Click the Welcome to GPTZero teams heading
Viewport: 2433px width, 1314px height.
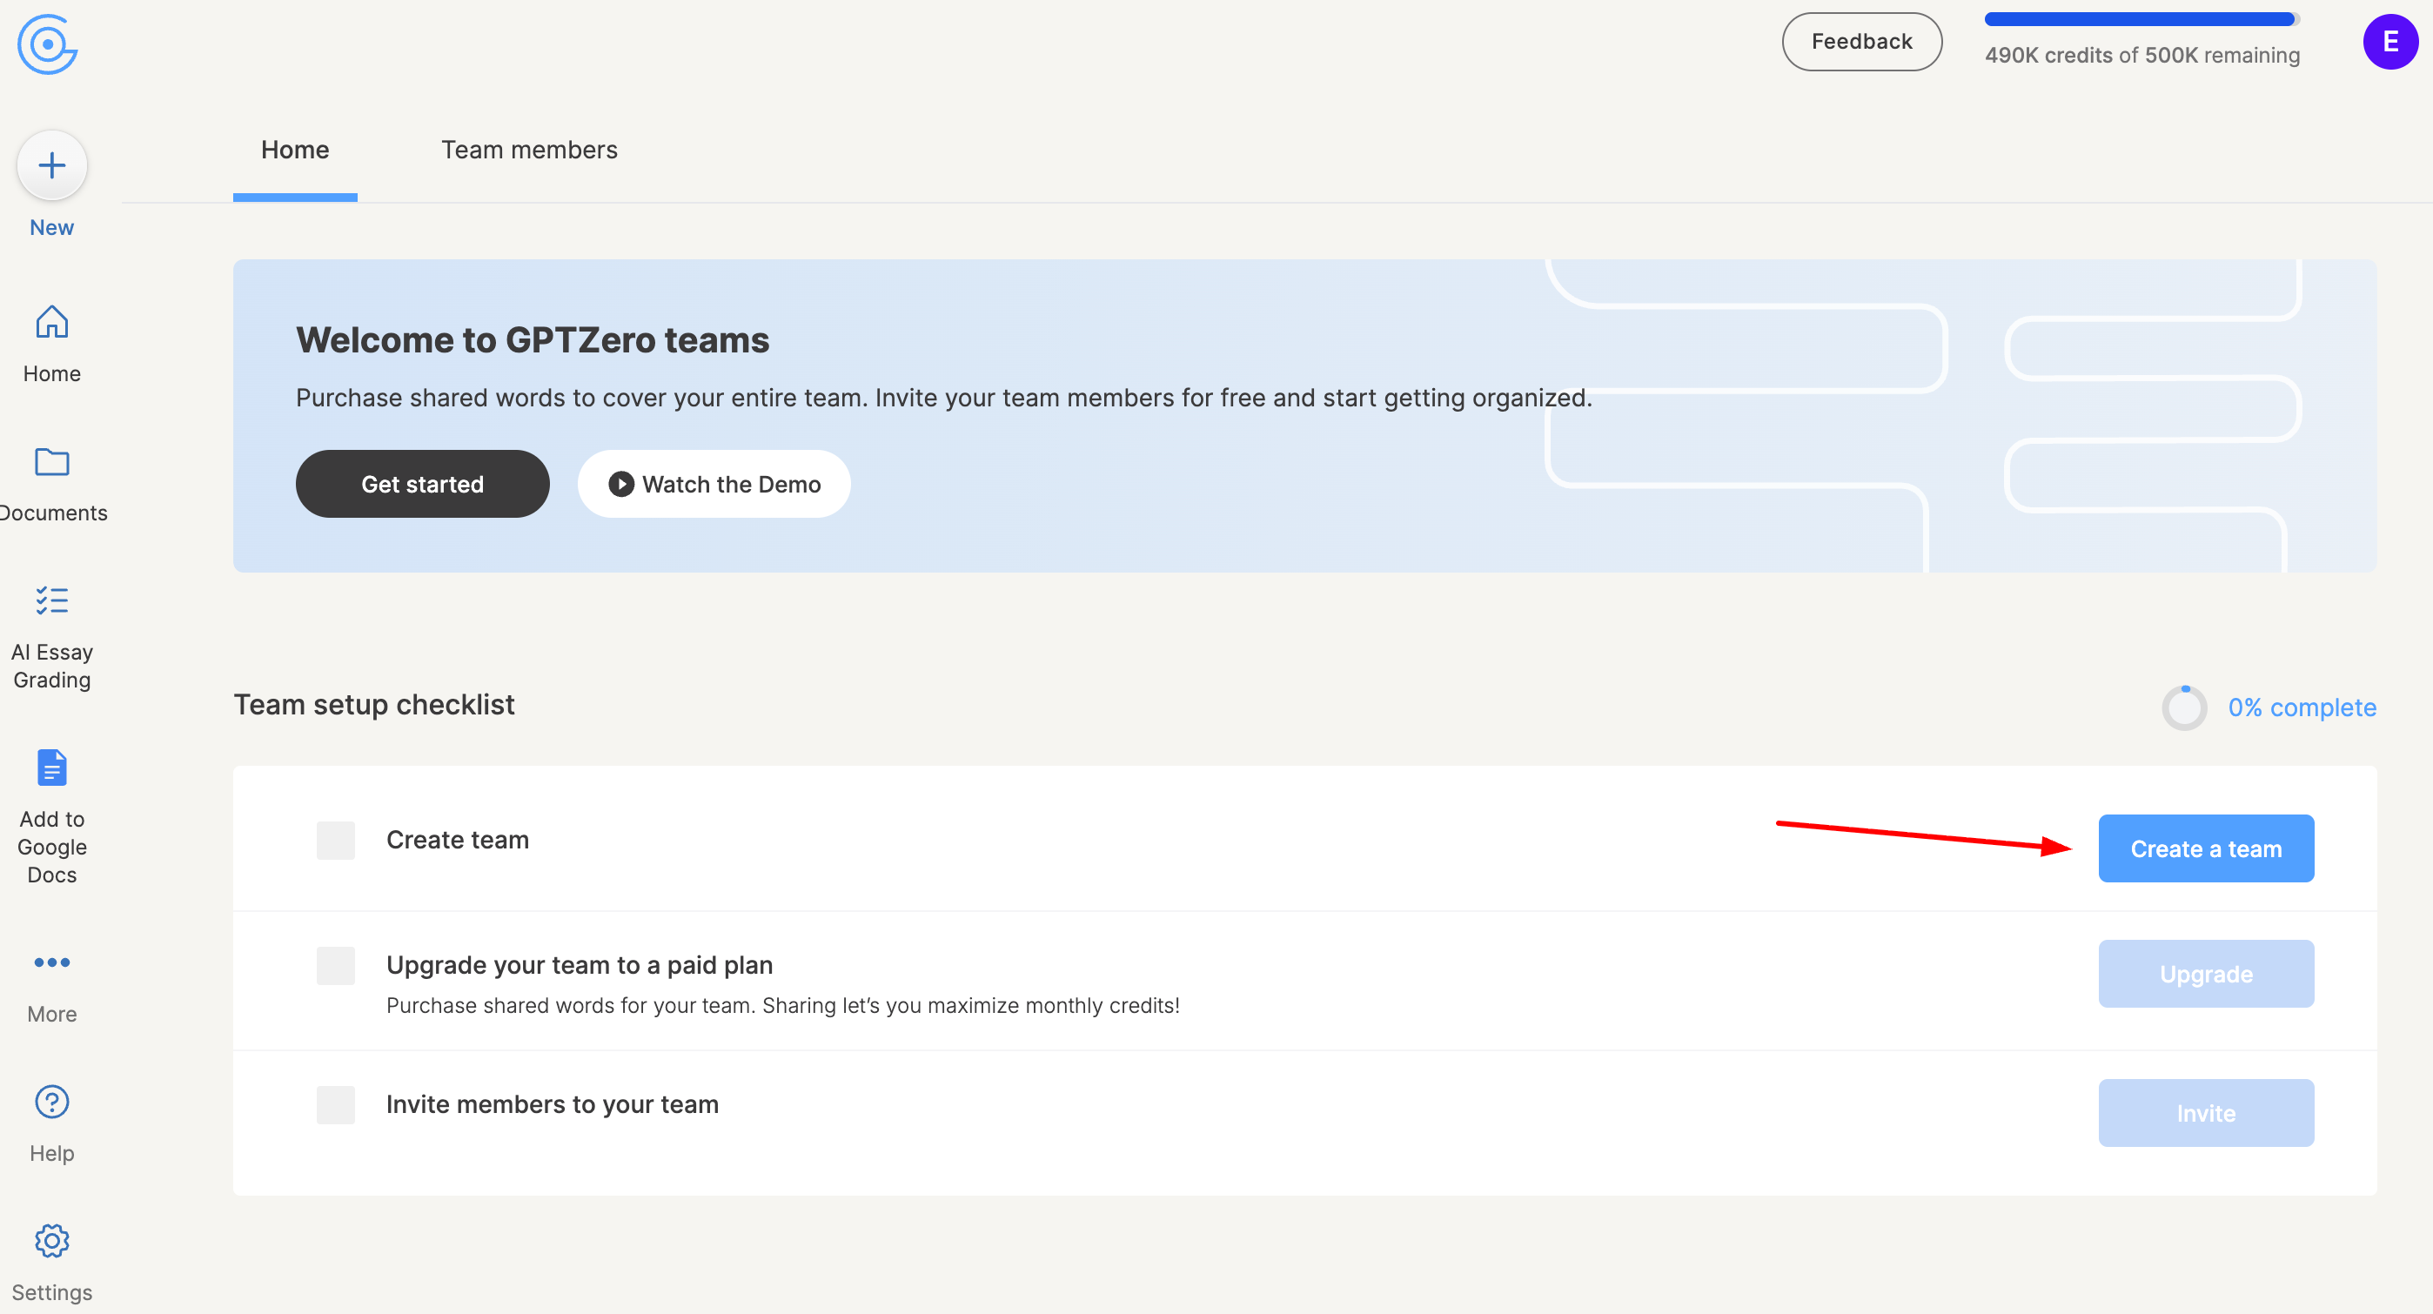[x=533, y=340]
